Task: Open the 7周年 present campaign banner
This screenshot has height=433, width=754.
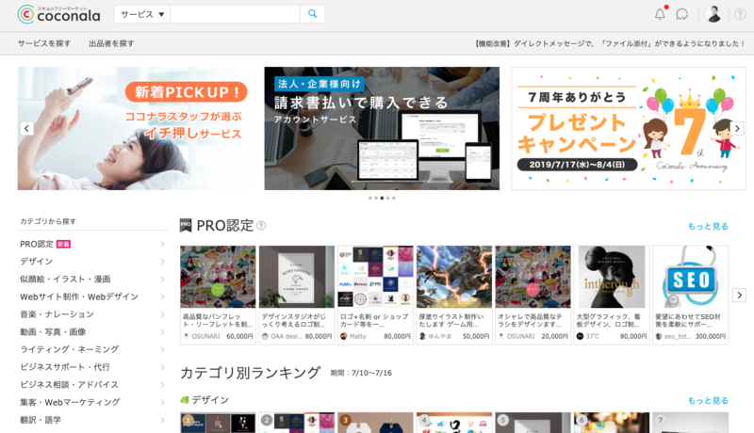Action: tap(629, 128)
